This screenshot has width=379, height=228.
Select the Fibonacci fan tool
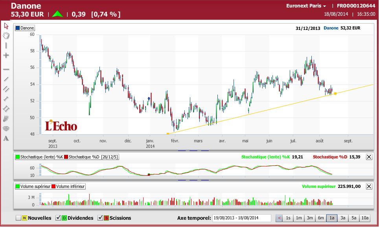tap(6, 118)
